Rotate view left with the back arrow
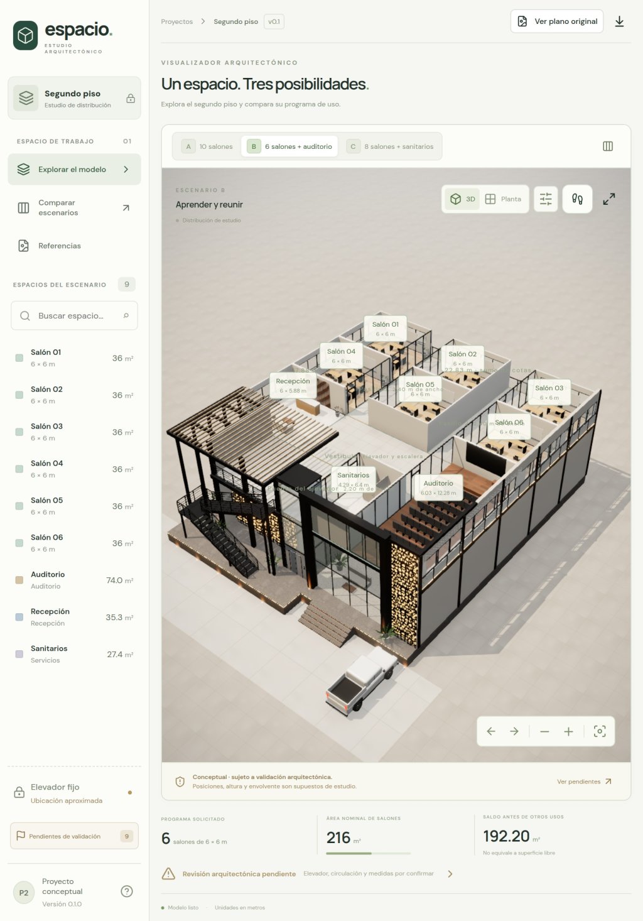This screenshot has width=643, height=921. 491,731
